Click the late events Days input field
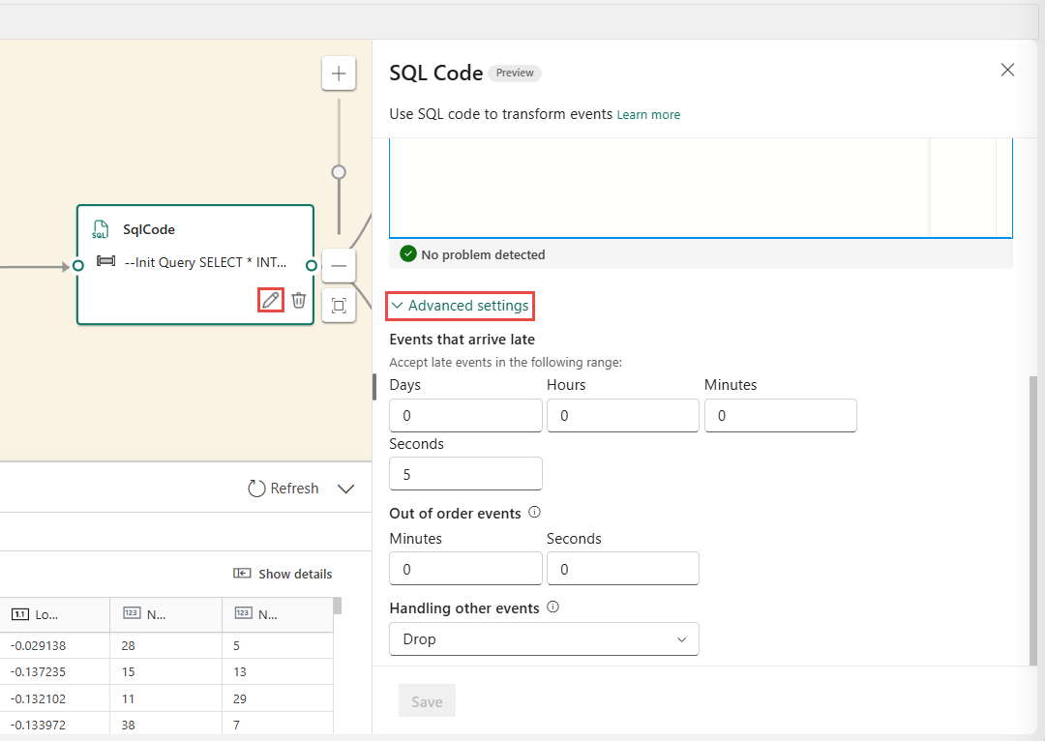This screenshot has height=741, width=1045. click(x=465, y=415)
